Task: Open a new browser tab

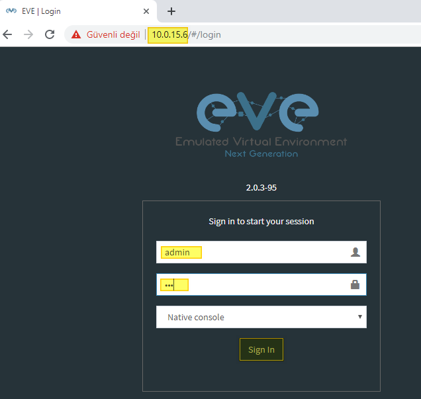Action: (x=171, y=11)
